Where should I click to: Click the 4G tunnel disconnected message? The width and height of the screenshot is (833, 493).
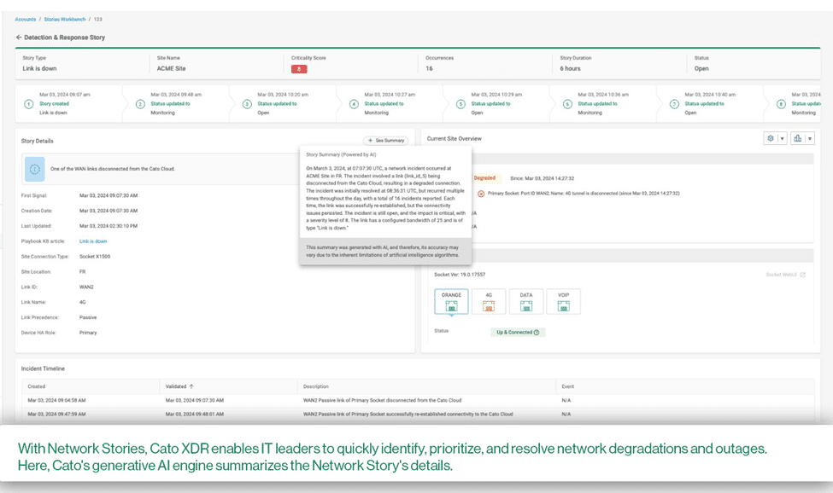(x=584, y=194)
